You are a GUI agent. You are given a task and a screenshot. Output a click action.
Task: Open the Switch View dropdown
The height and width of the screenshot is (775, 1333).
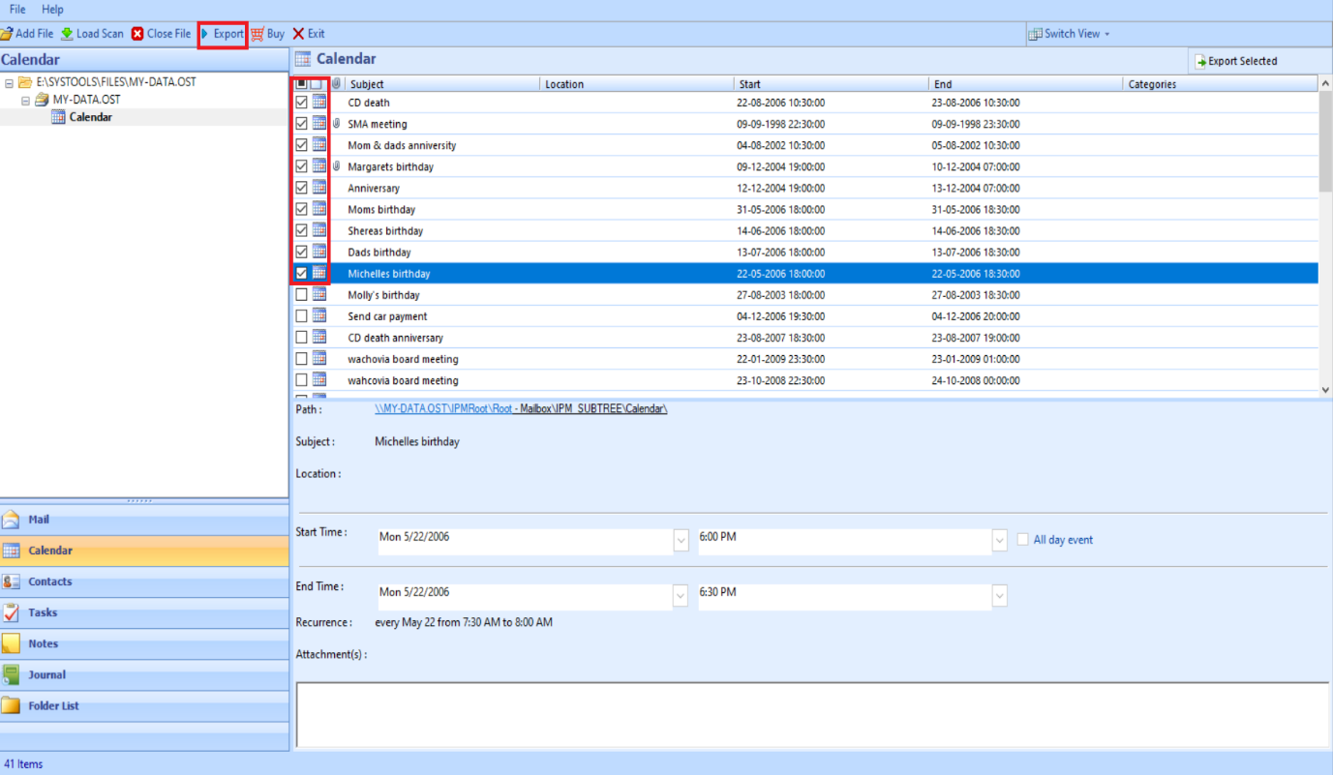click(x=1069, y=34)
